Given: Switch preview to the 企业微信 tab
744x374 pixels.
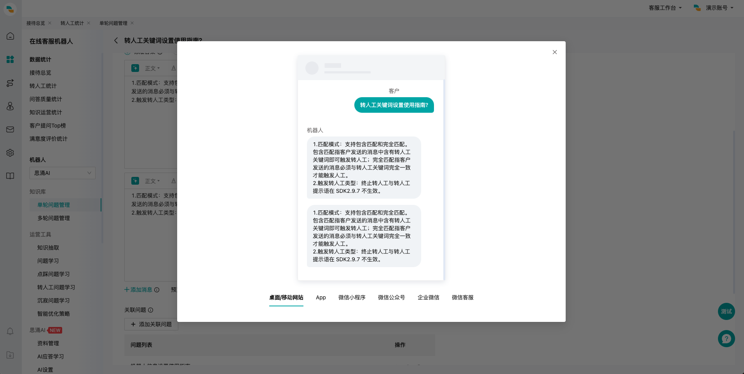Looking at the screenshot, I should click(428, 297).
